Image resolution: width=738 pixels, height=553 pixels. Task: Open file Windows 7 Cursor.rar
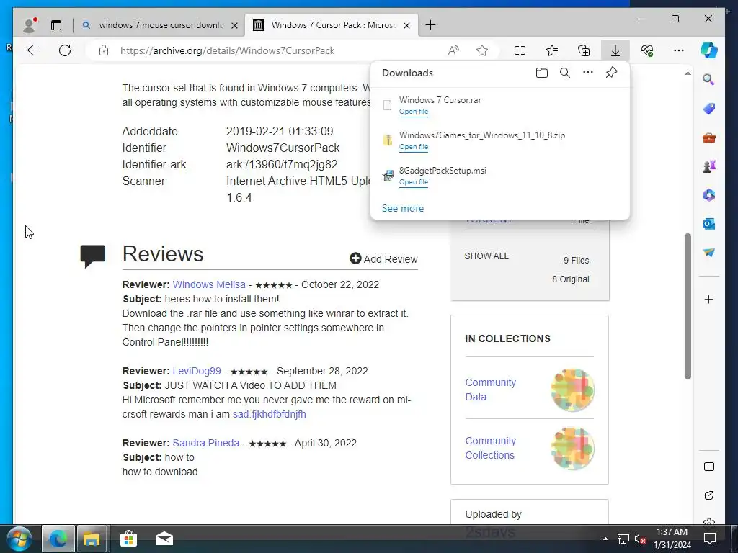(414, 112)
